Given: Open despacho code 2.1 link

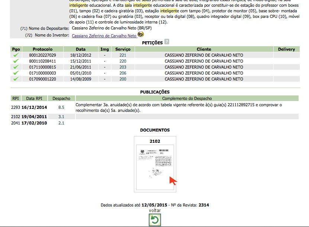Looking at the screenshot, I should click(x=61, y=123).
